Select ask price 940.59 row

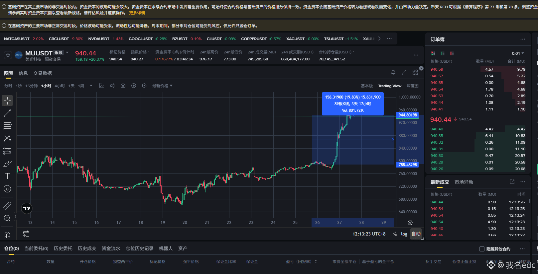pyautogui.click(x=478, y=69)
